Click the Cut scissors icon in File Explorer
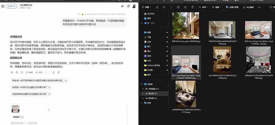Image resolution: width=275 pixels, height=125 pixels. click(x=157, y=7)
